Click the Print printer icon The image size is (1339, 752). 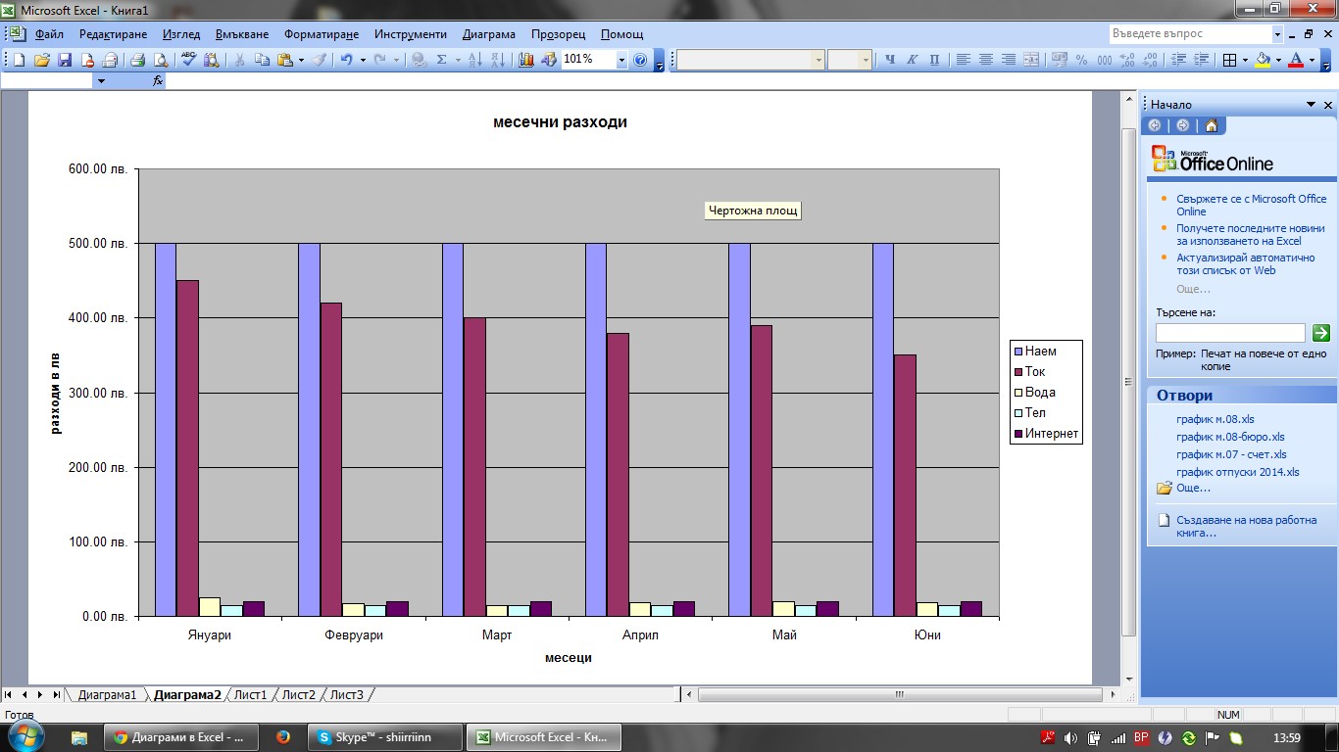pos(138,60)
